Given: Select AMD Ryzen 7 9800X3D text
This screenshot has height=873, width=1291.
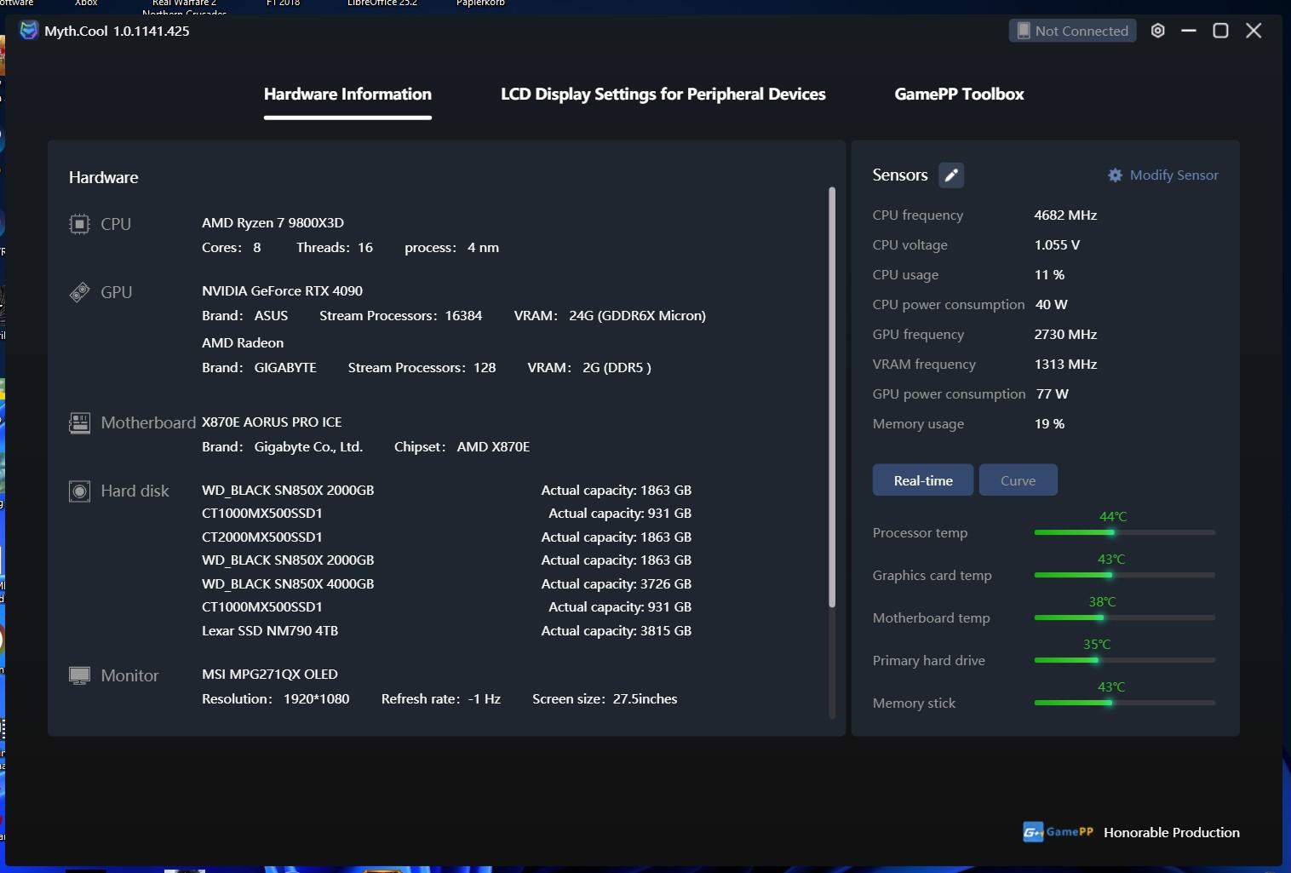Looking at the screenshot, I should [x=273, y=222].
